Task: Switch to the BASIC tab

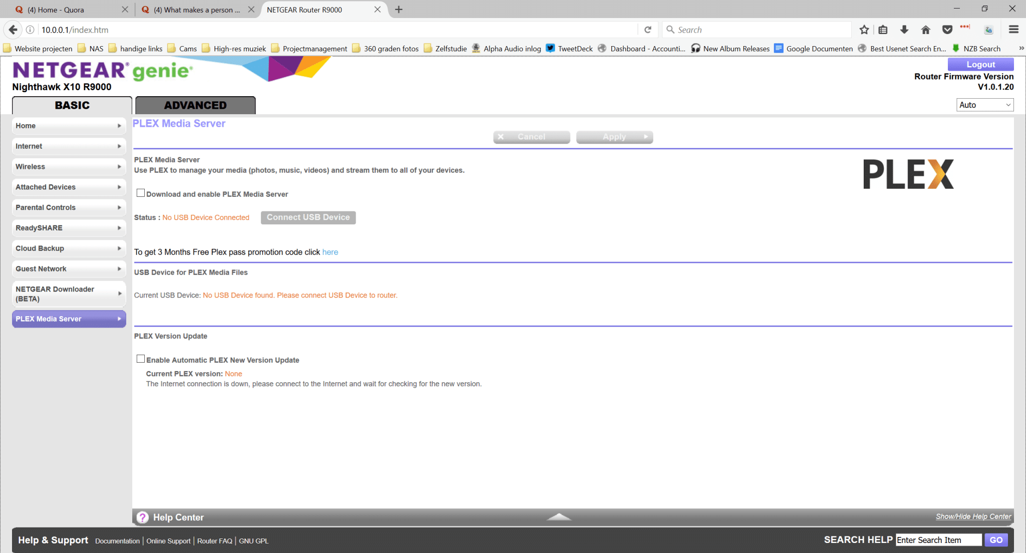Action: pyautogui.click(x=72, y=105)
